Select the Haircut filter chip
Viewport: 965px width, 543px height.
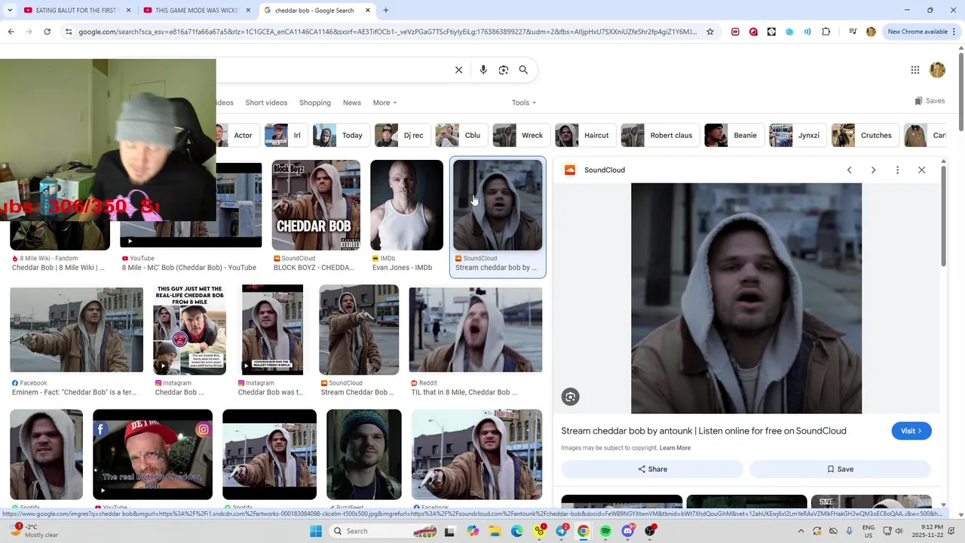click(x=586, y=136)
